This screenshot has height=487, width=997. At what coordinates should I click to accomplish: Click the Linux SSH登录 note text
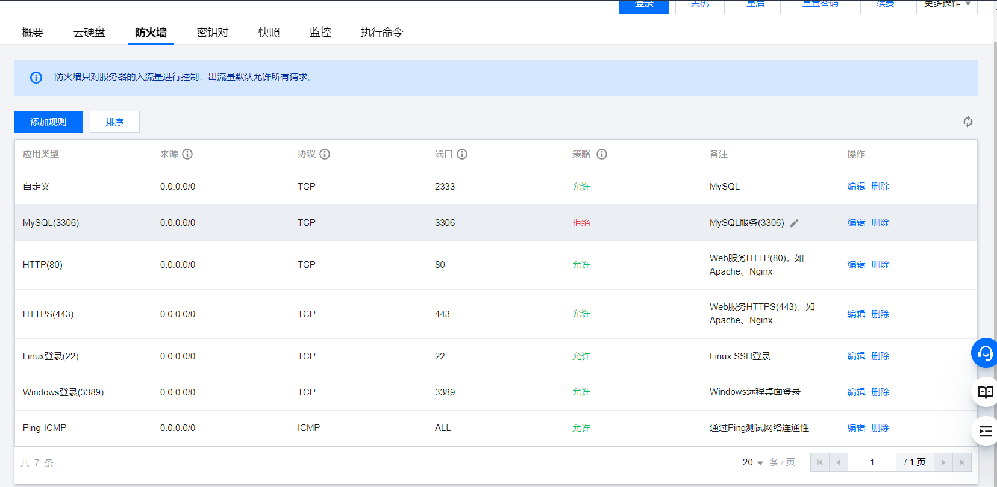click(740, 356)
